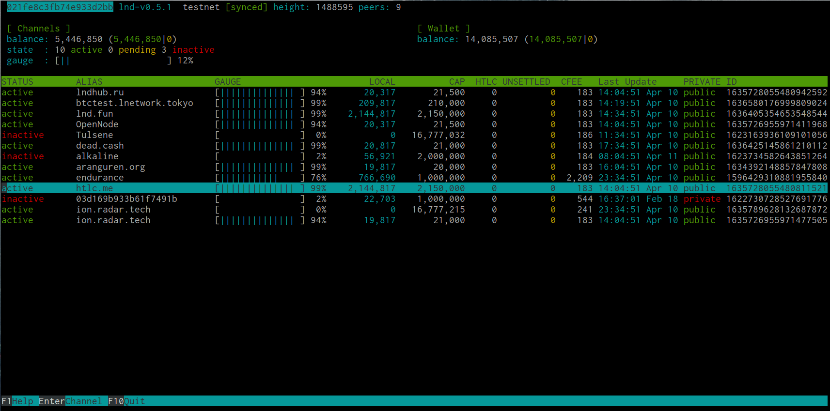Click the alkaline 2% gauge bar
This screenshot has width=830, height=411.
point(260,156)
